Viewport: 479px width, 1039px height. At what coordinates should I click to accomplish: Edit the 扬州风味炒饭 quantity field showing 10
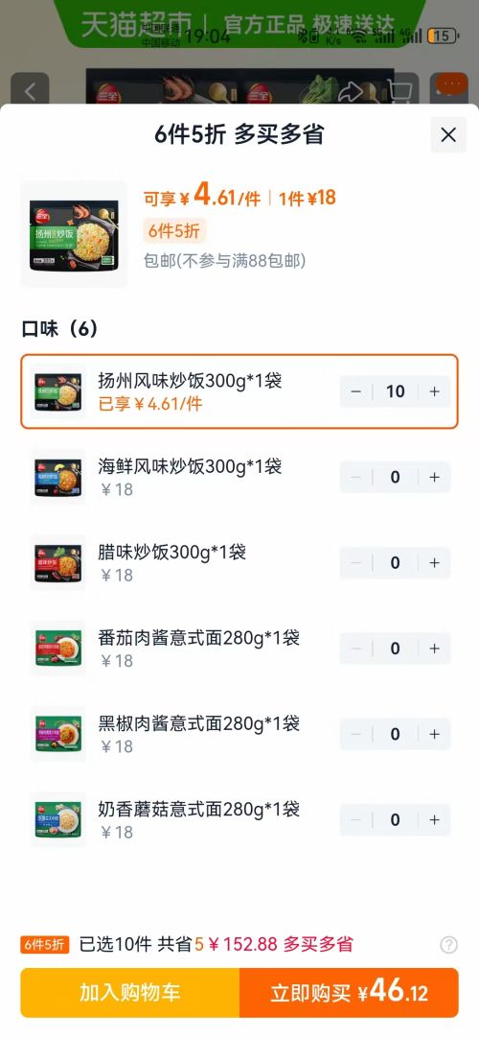point(395,391)
